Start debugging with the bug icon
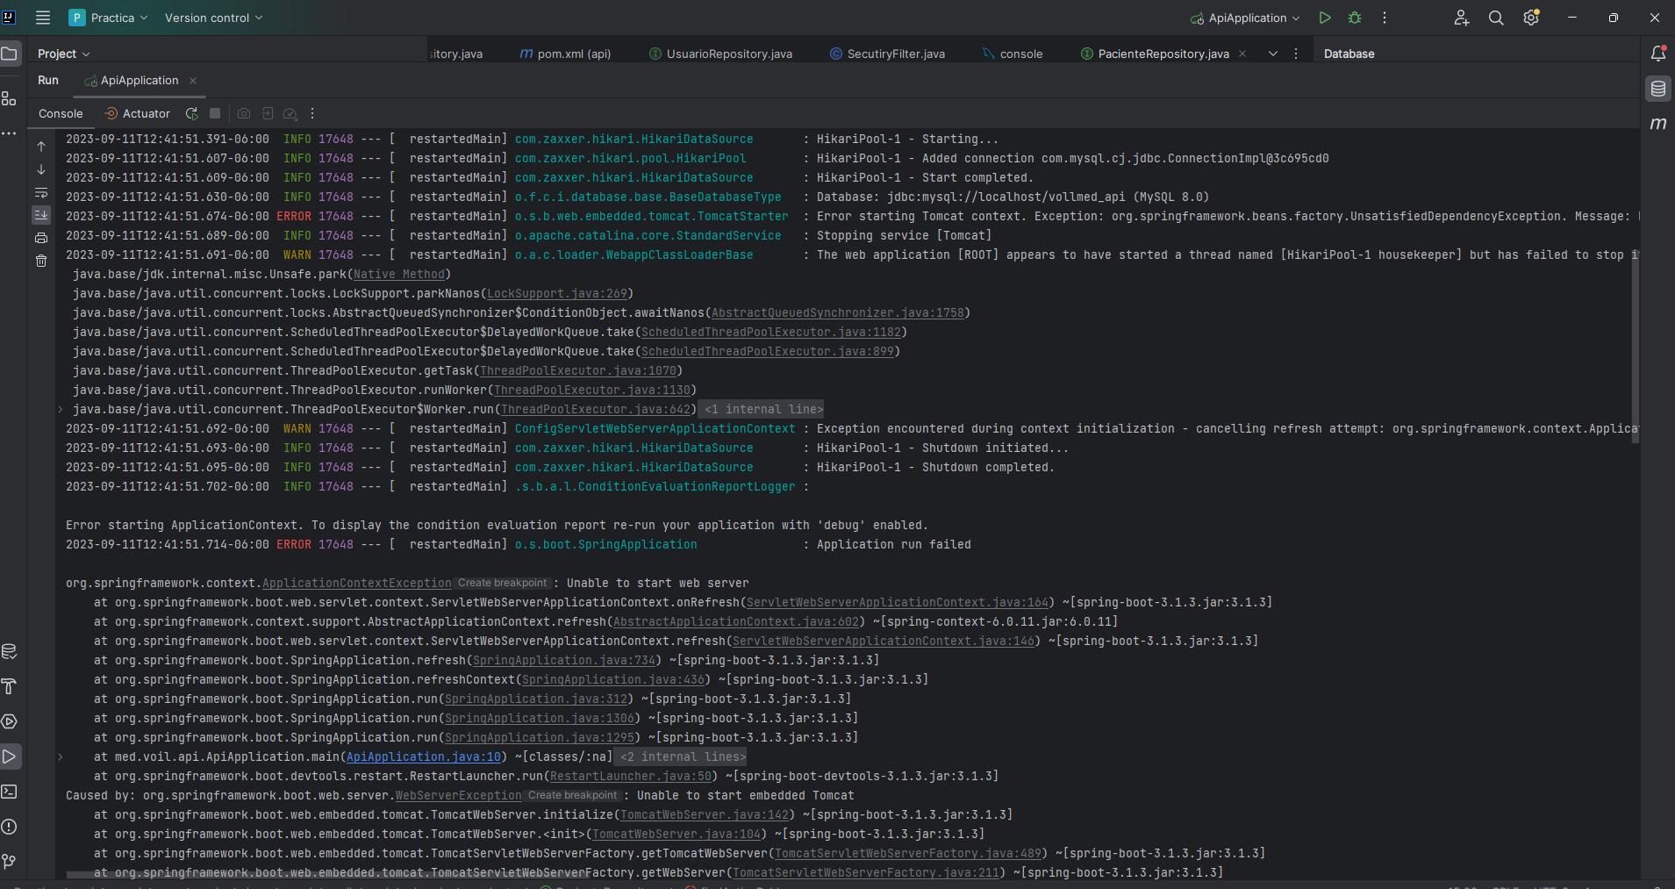Viewport: 1675px width, 889px height. (1355, 18)
